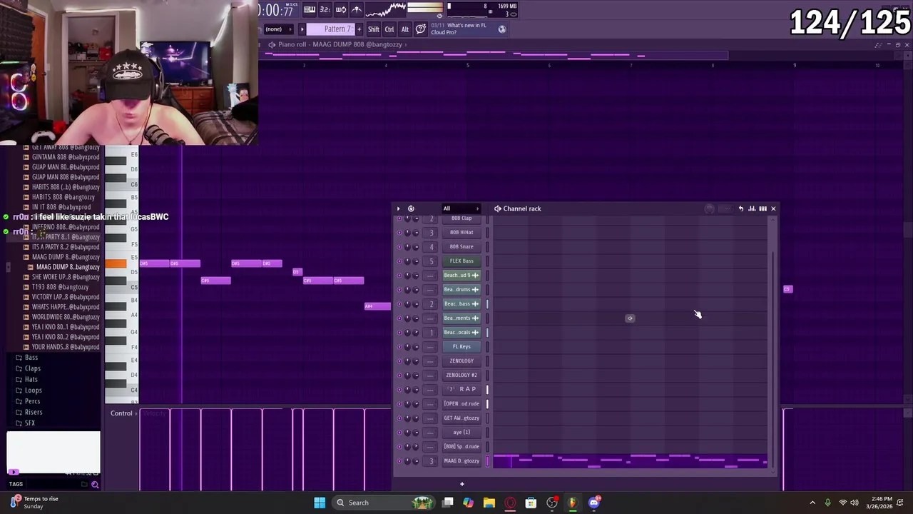Expand the Loops browser folder
Viewport: 913px width, 514px height.
[33, 390]
